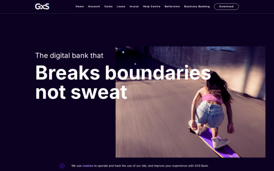Click the GXS logo in header

42,6
